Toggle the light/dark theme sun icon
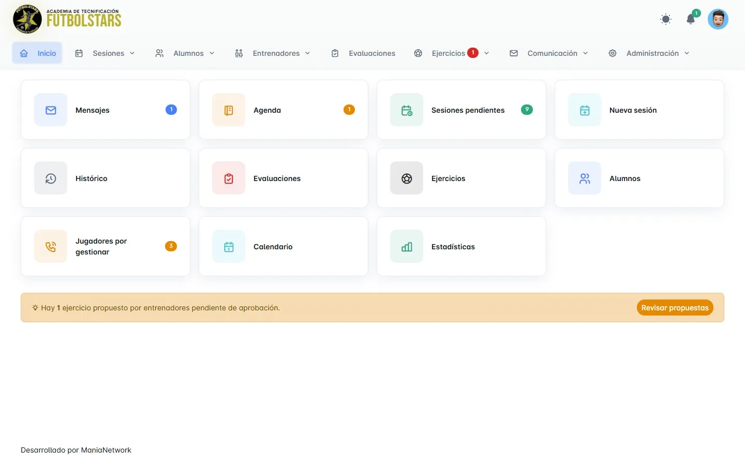The height and width of the screenshot is (465, 745). 666,19
